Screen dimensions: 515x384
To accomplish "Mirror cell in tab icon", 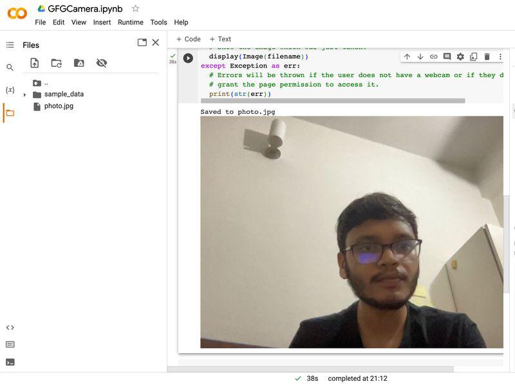I will click(x=474, y=57).
